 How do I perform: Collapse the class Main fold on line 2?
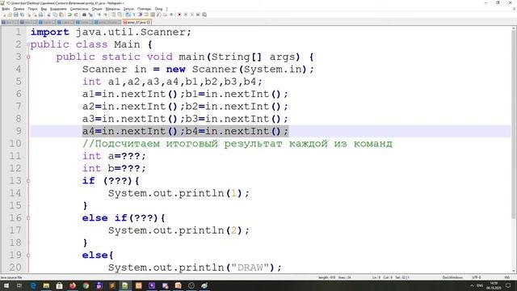(x=28, y=44)
